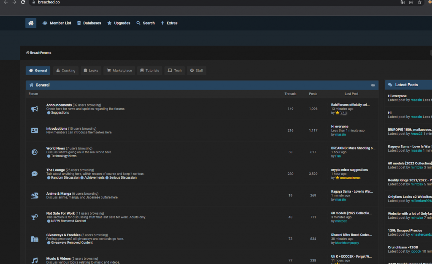Click the home icon button in navbar

31,23
